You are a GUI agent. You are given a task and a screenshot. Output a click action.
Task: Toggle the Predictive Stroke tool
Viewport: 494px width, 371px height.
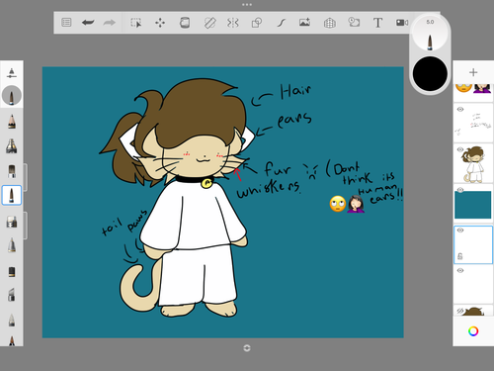(281, 23)
